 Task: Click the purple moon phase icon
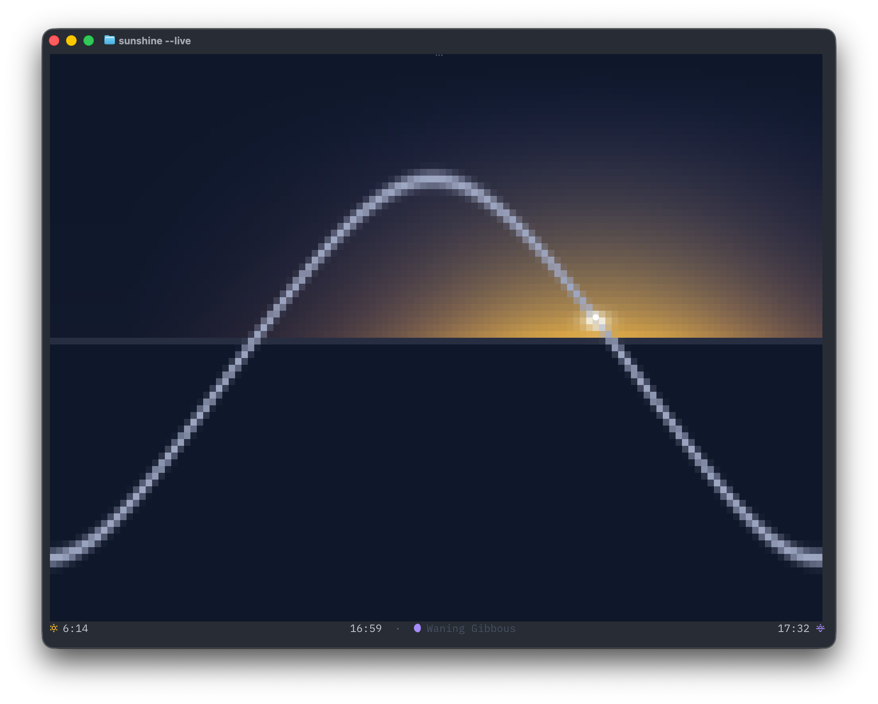coord(417,628)
